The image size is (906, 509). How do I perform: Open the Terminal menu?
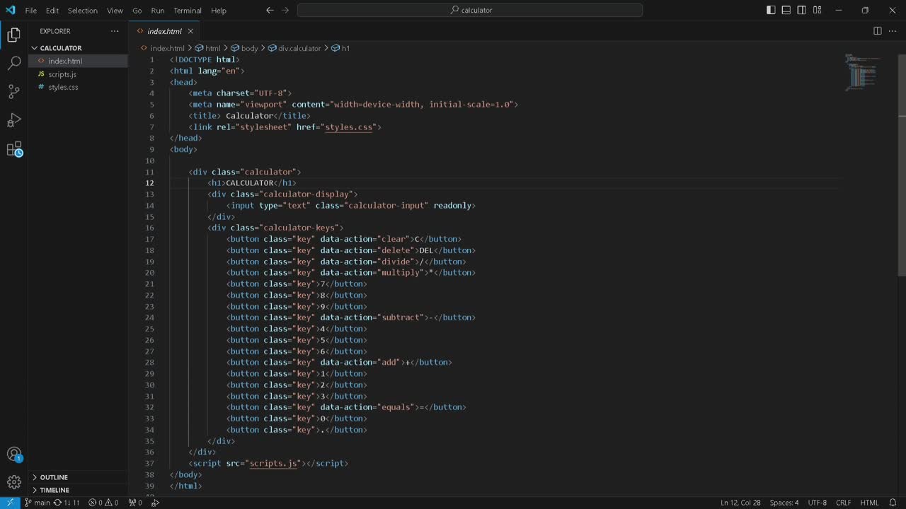[x=188, y=11]
